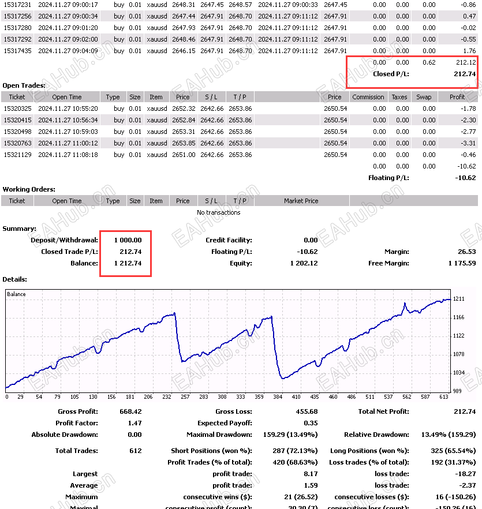The width and height of the screenshot is (482, 509).
Task: Click Balance value 1 212.74
Action: point(128,263)
